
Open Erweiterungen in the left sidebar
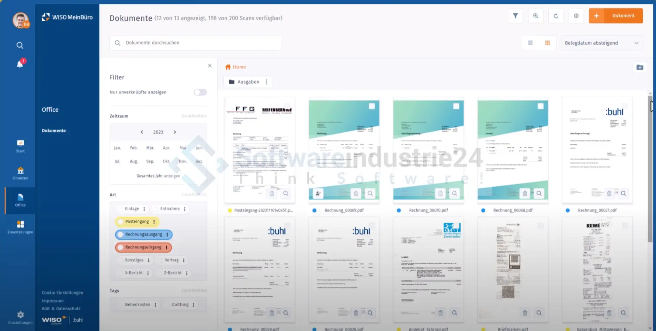(x=20, y=227)
